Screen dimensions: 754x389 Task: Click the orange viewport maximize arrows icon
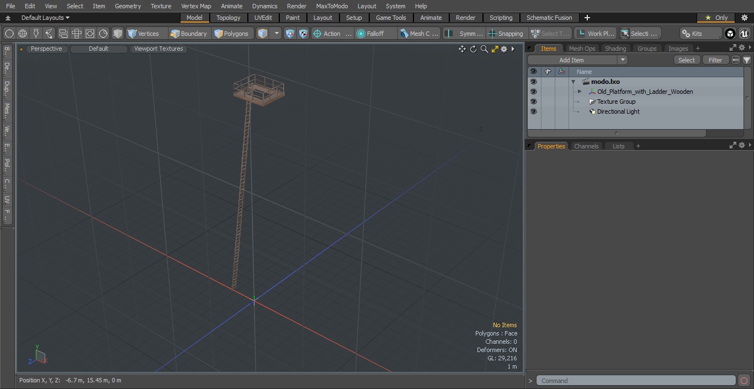pyautogui.click(x=495, y=49)
